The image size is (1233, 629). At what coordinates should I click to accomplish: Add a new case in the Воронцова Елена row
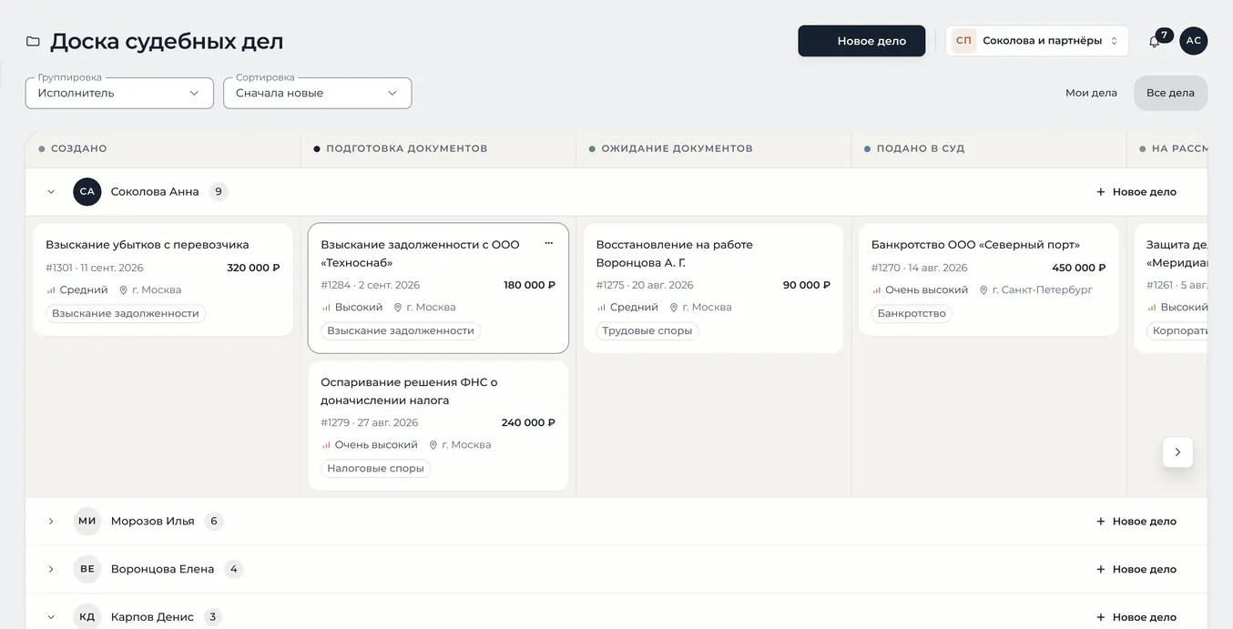pos(1136,569)
